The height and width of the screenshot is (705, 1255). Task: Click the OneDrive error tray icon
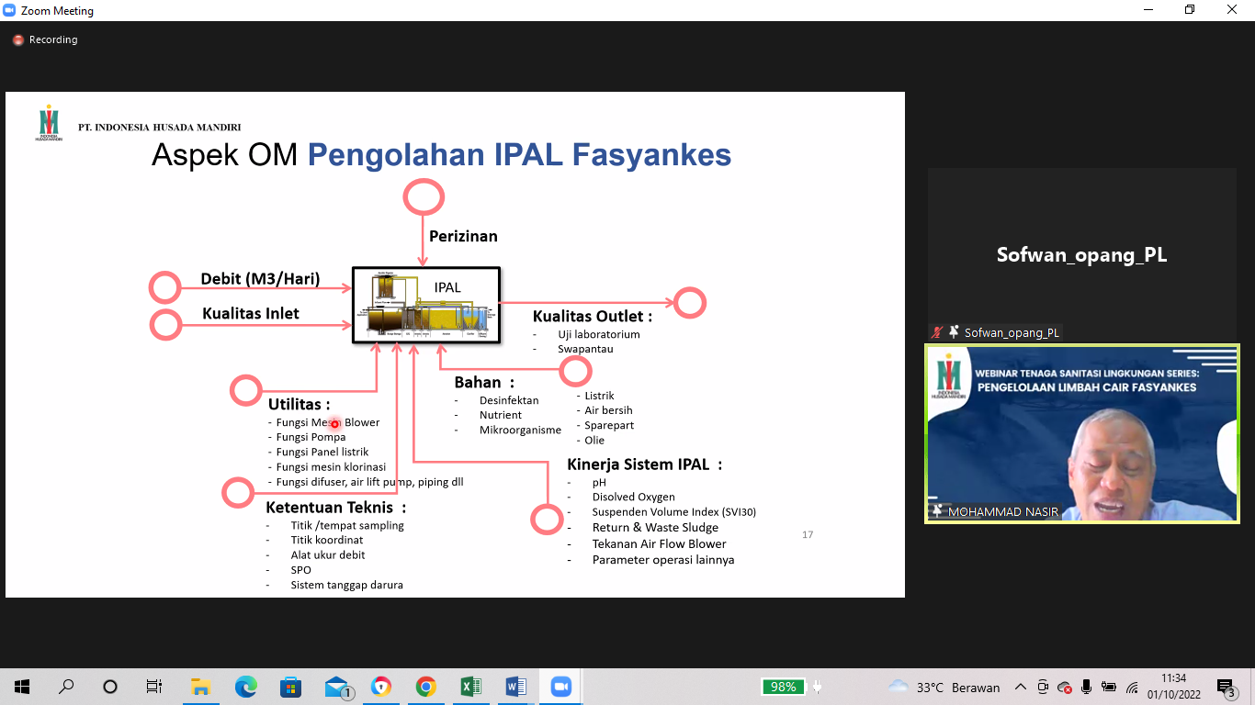(1065, 687)
